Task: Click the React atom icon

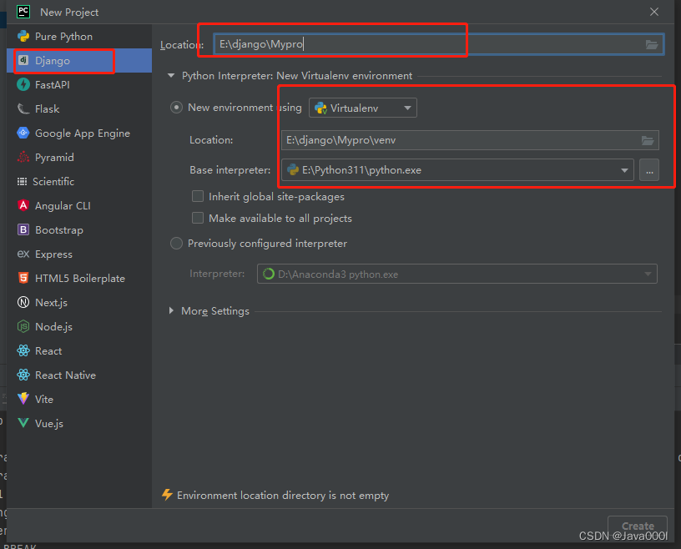Action: click(x=23, y=350)
